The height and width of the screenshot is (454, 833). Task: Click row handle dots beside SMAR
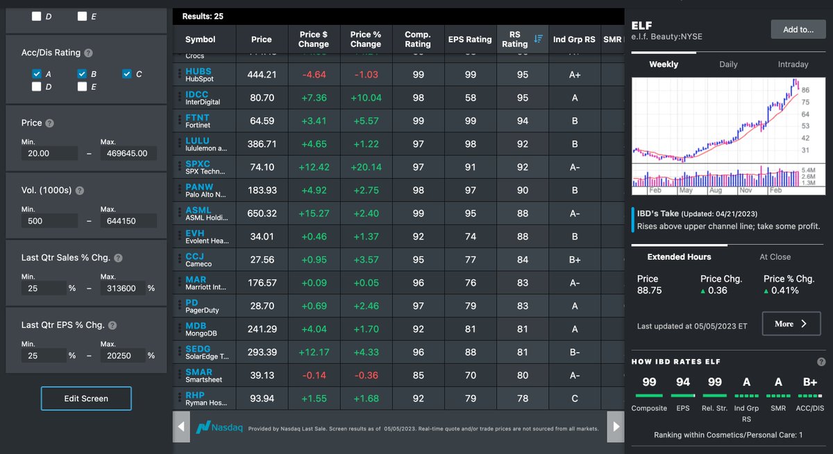point(180,375)
